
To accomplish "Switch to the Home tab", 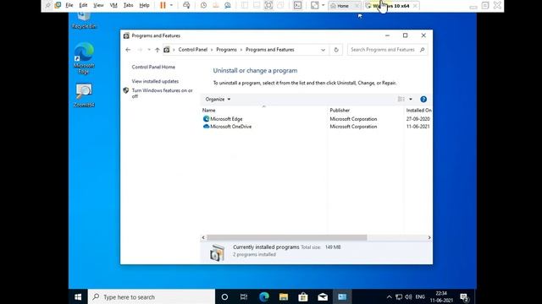I will pos(342,6).
